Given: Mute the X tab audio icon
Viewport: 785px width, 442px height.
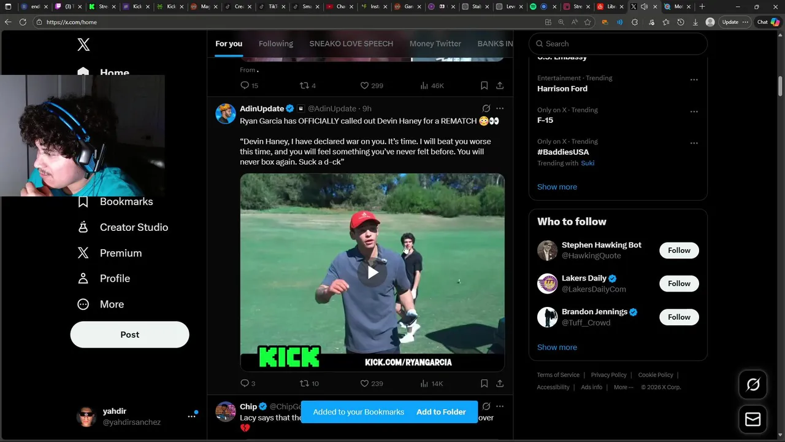Looking at the screenshot, I should (644, 6).
